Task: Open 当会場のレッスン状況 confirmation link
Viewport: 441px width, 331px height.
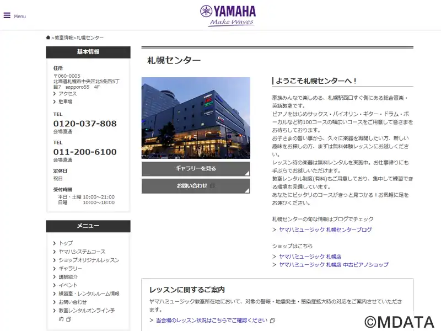Action: click(x=212, y=321)
